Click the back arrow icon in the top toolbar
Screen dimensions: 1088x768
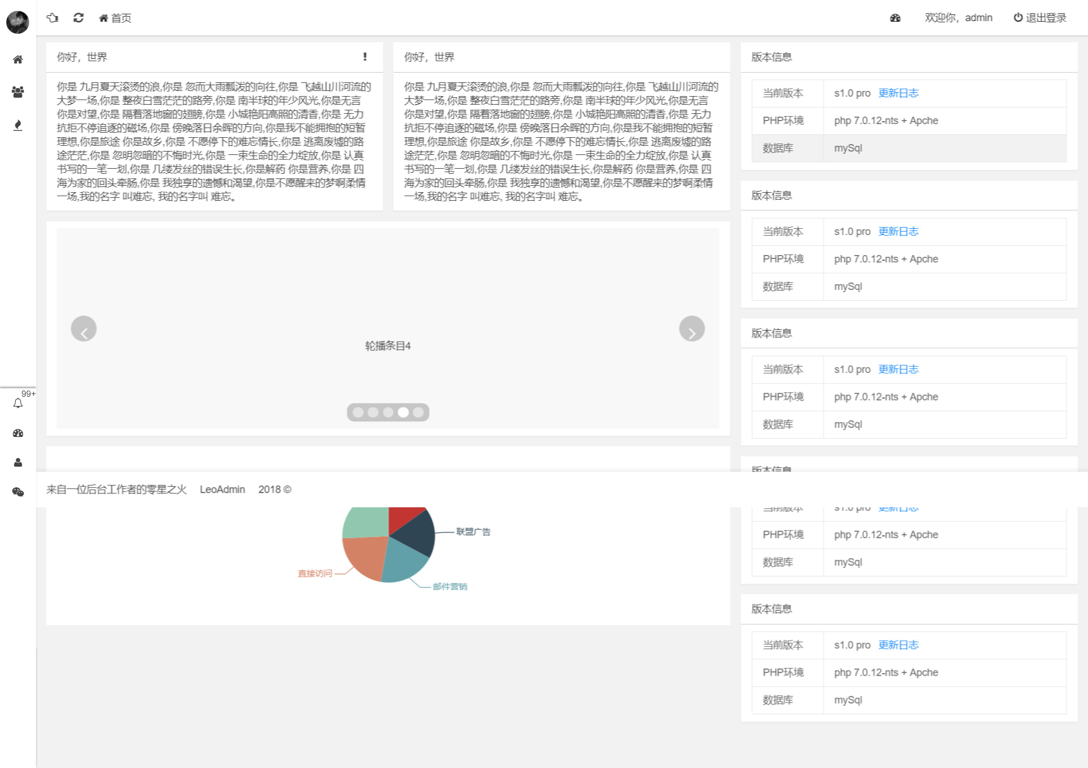[x=53, y=18]
